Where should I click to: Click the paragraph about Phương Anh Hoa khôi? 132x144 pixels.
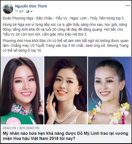pyautogui.click(x=66, y=46)
